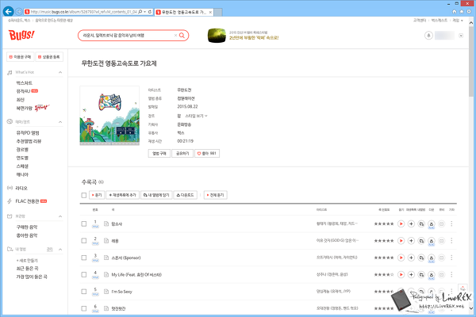This screenshot has height=317, width=476.
Task: Check the box for track 6
Action: 84,308
